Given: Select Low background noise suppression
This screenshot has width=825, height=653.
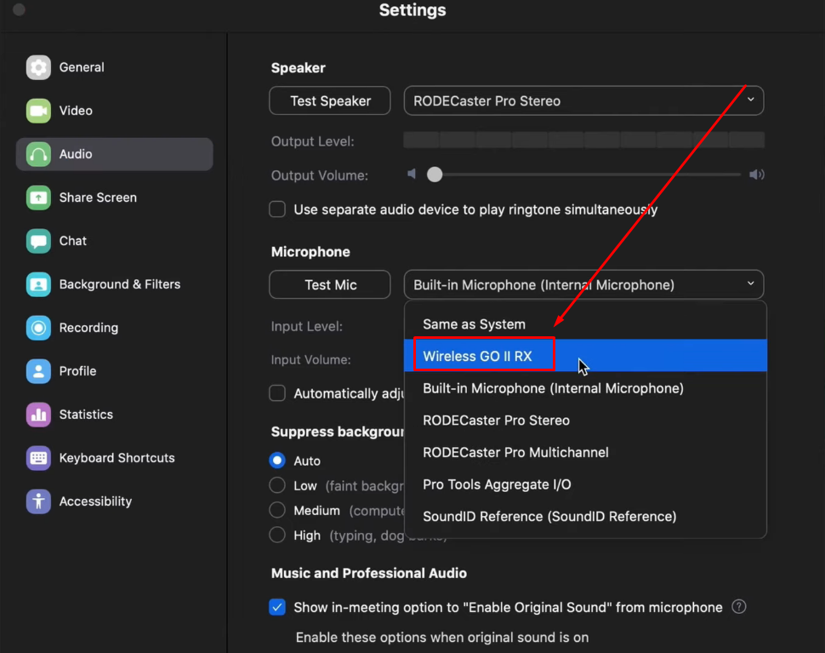Looking at the screenshot, I should tap(277, 485).
